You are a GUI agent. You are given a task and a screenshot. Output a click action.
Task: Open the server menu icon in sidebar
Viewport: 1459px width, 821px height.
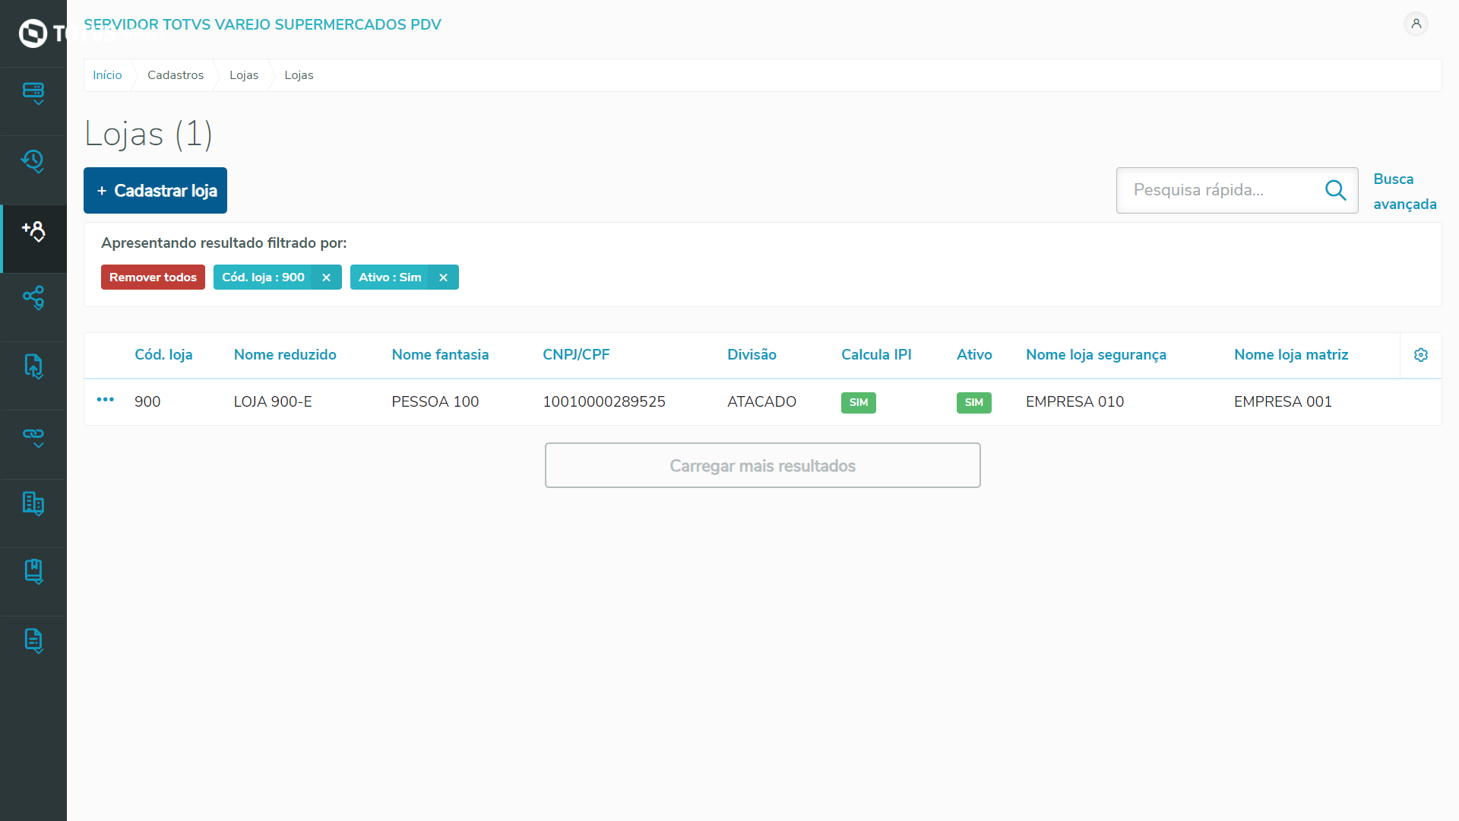[33, 94]
